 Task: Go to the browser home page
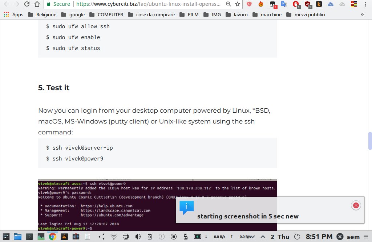coord(37,4)
